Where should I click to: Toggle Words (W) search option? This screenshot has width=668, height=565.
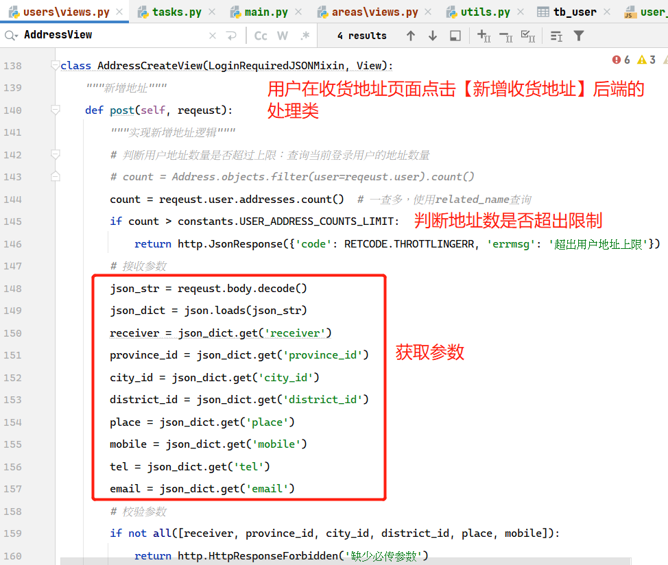283,36
